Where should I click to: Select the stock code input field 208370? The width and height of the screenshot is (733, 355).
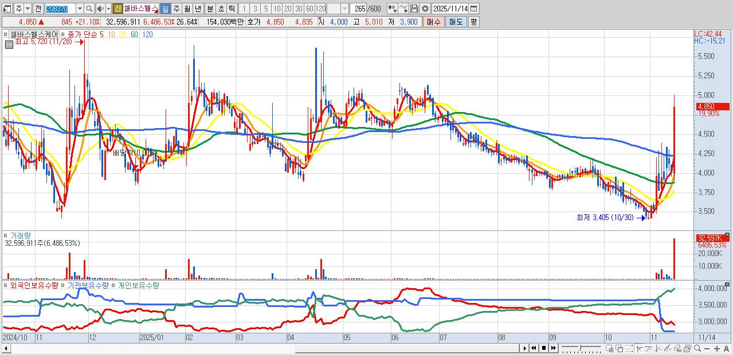[x=60, y=9]
